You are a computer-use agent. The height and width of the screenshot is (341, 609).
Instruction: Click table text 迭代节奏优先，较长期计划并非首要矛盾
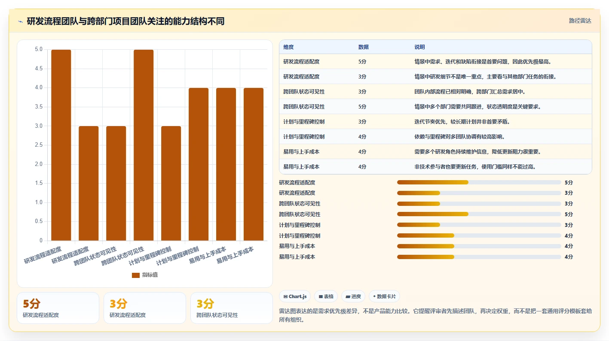463,122
